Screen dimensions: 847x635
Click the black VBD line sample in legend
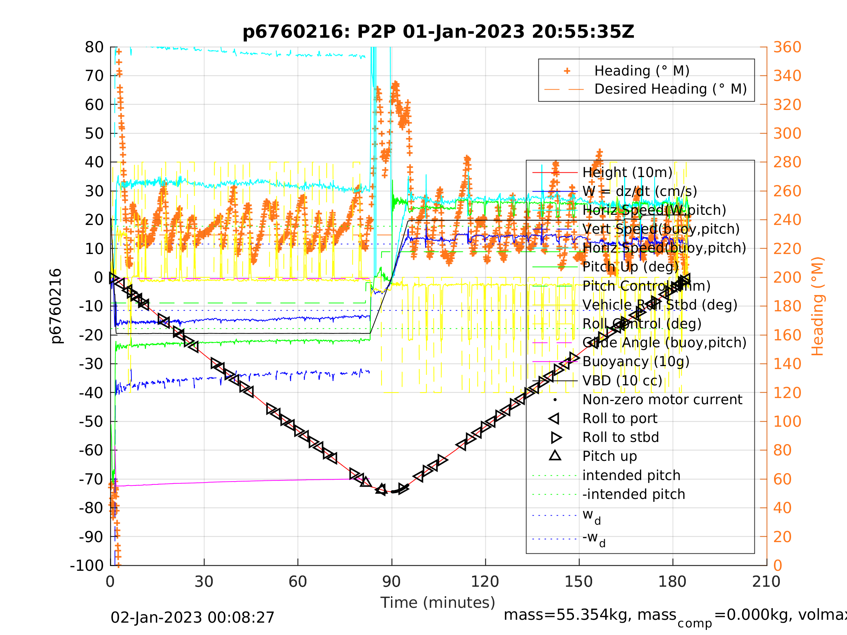tap(555, 381)
